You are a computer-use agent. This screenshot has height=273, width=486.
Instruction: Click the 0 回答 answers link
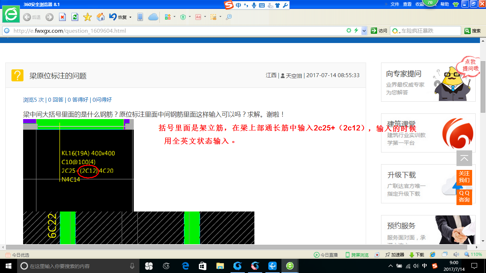coord(56,100)
